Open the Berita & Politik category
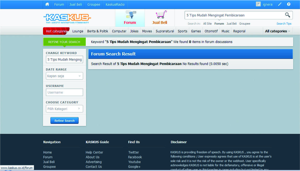Image resolution: width=300 pixels, height=171 pixels. pyautogui.click(x=97, y=31)
